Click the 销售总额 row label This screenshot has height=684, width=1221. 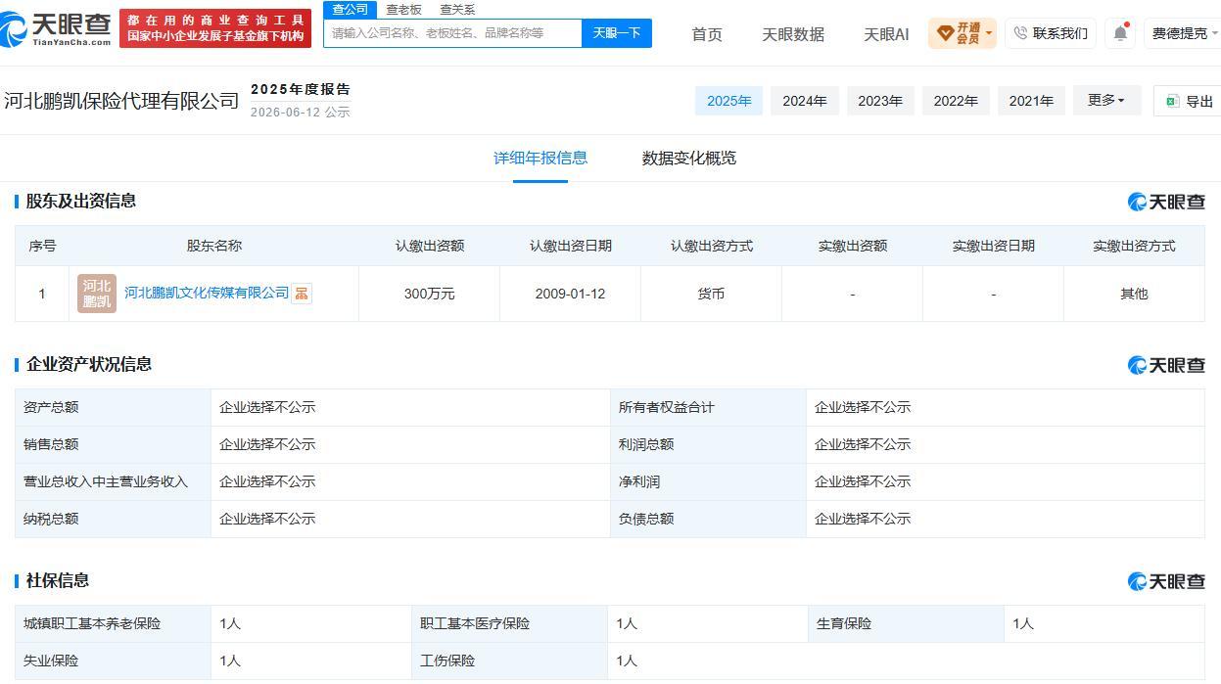(51, 444)
